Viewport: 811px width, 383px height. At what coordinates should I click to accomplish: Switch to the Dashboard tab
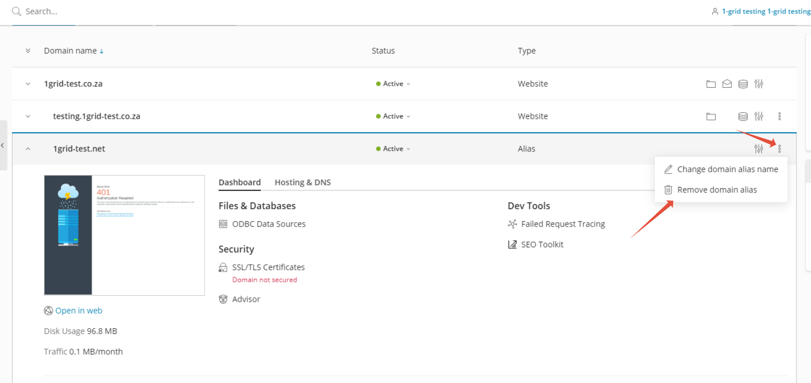[x=240, y=182]
